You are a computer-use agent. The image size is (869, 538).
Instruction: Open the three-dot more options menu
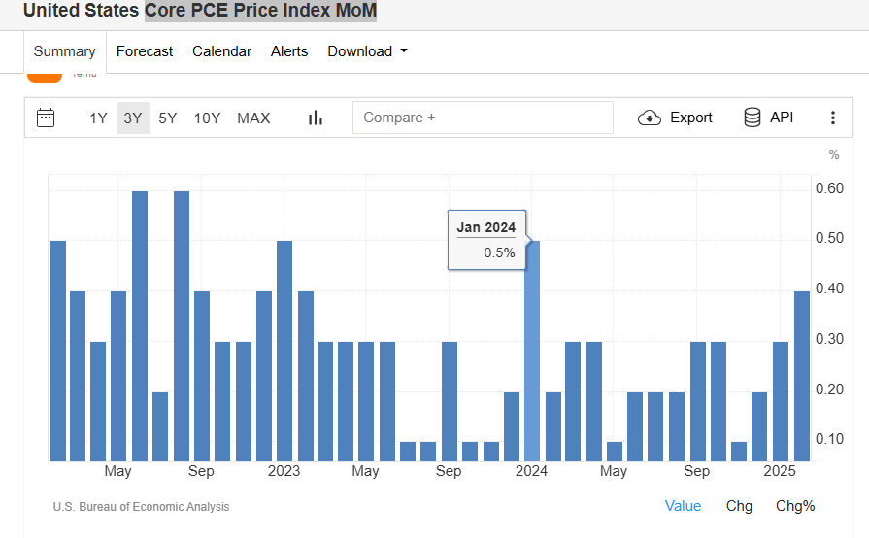tap(832, 118)
